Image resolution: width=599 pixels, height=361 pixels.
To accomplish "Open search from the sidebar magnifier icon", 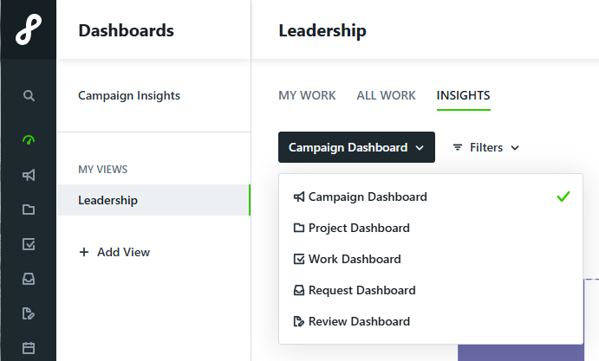I will click(29, 95).
